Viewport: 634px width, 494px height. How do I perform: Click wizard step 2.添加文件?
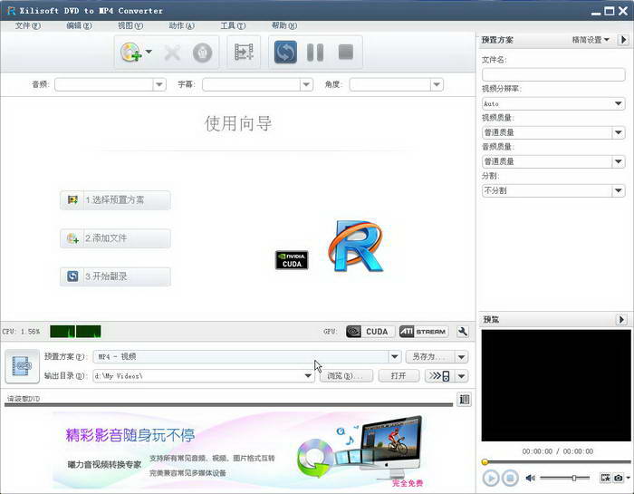pyautogui.click(x=115, y=238)
